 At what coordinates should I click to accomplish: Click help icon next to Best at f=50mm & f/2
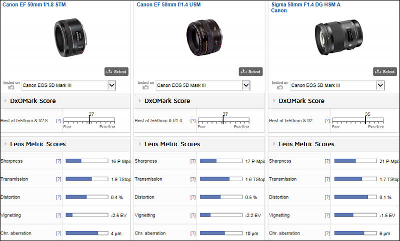(x=327, y=121)
